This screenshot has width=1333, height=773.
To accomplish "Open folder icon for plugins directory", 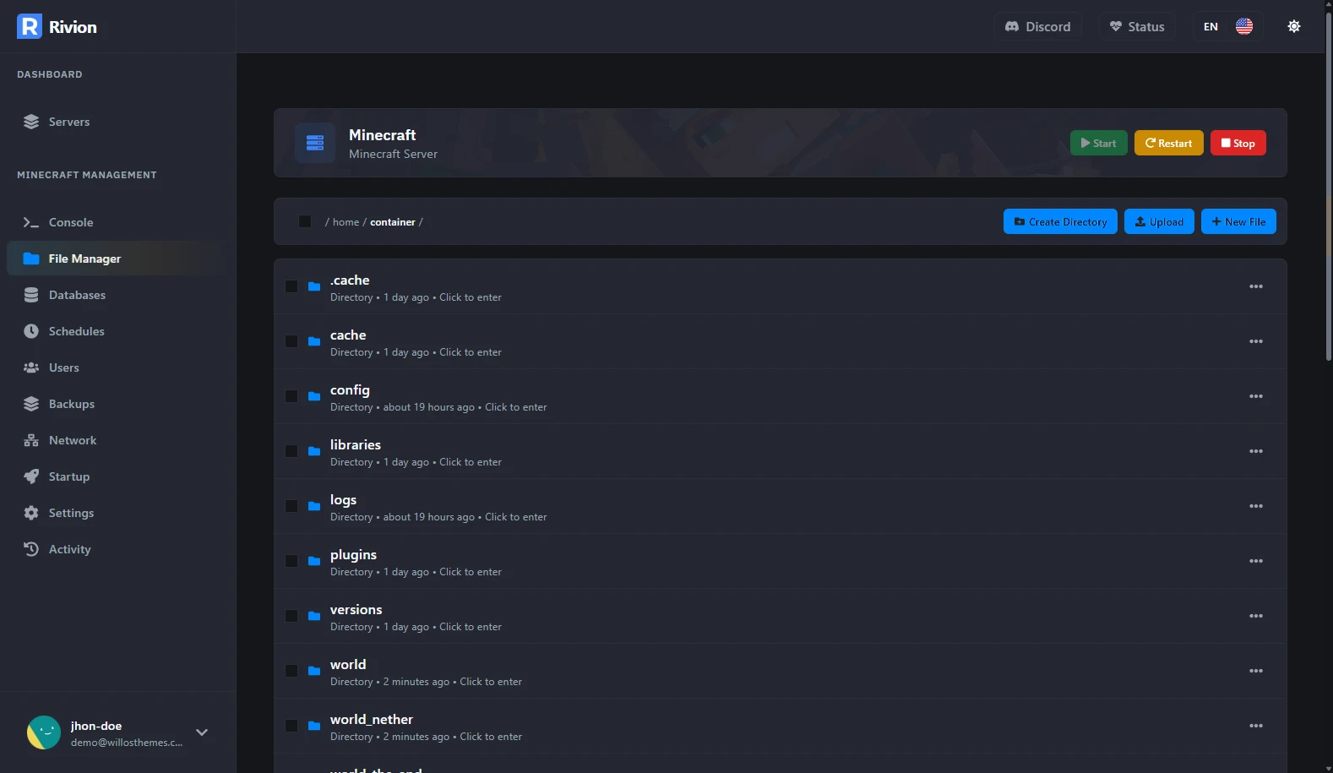I will pos(314,562).
